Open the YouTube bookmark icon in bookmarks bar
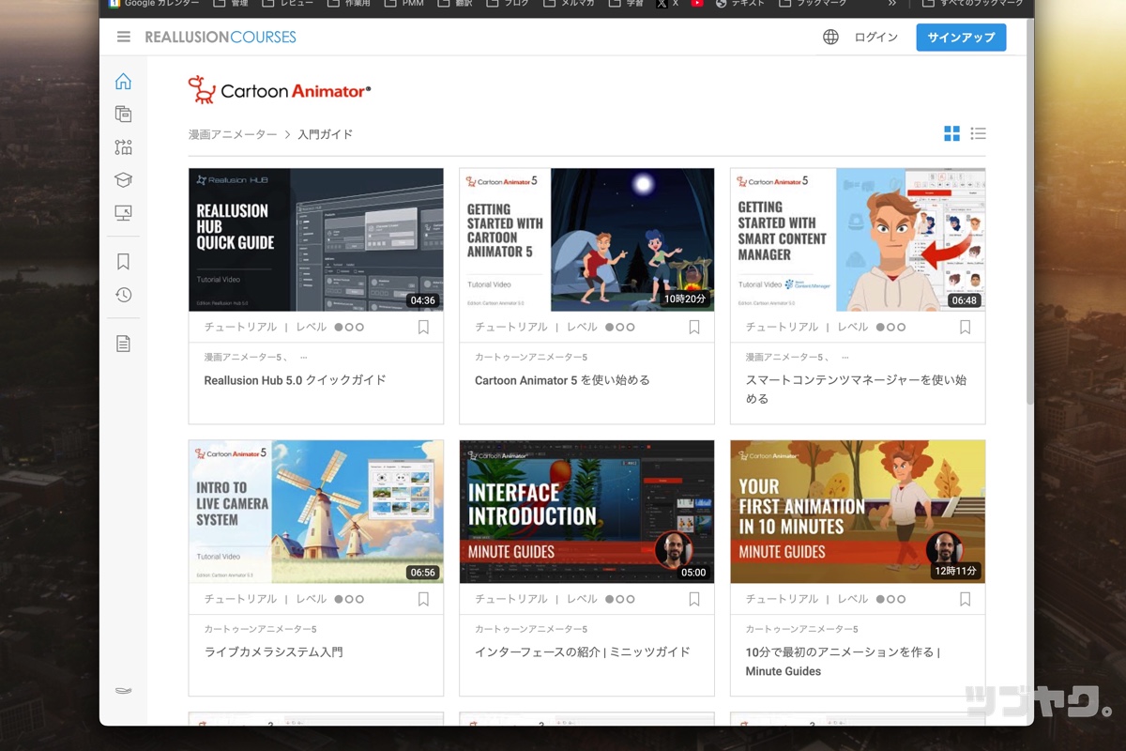The image size is (1126, 751). pyautogui.click(x=697, y=4)
